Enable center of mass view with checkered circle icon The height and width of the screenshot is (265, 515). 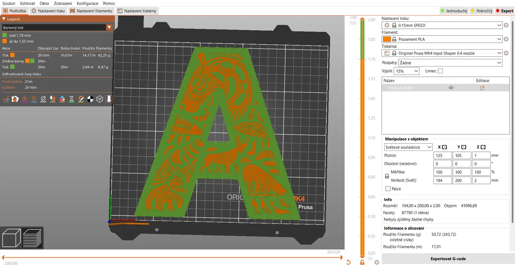pyautogui.click(x=90, y=99)
